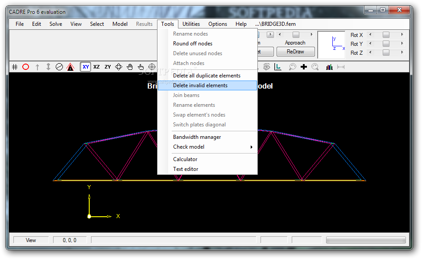The image size is (422, 259).
Task: Click Rot Y right arrow
Action: [402, 44]
